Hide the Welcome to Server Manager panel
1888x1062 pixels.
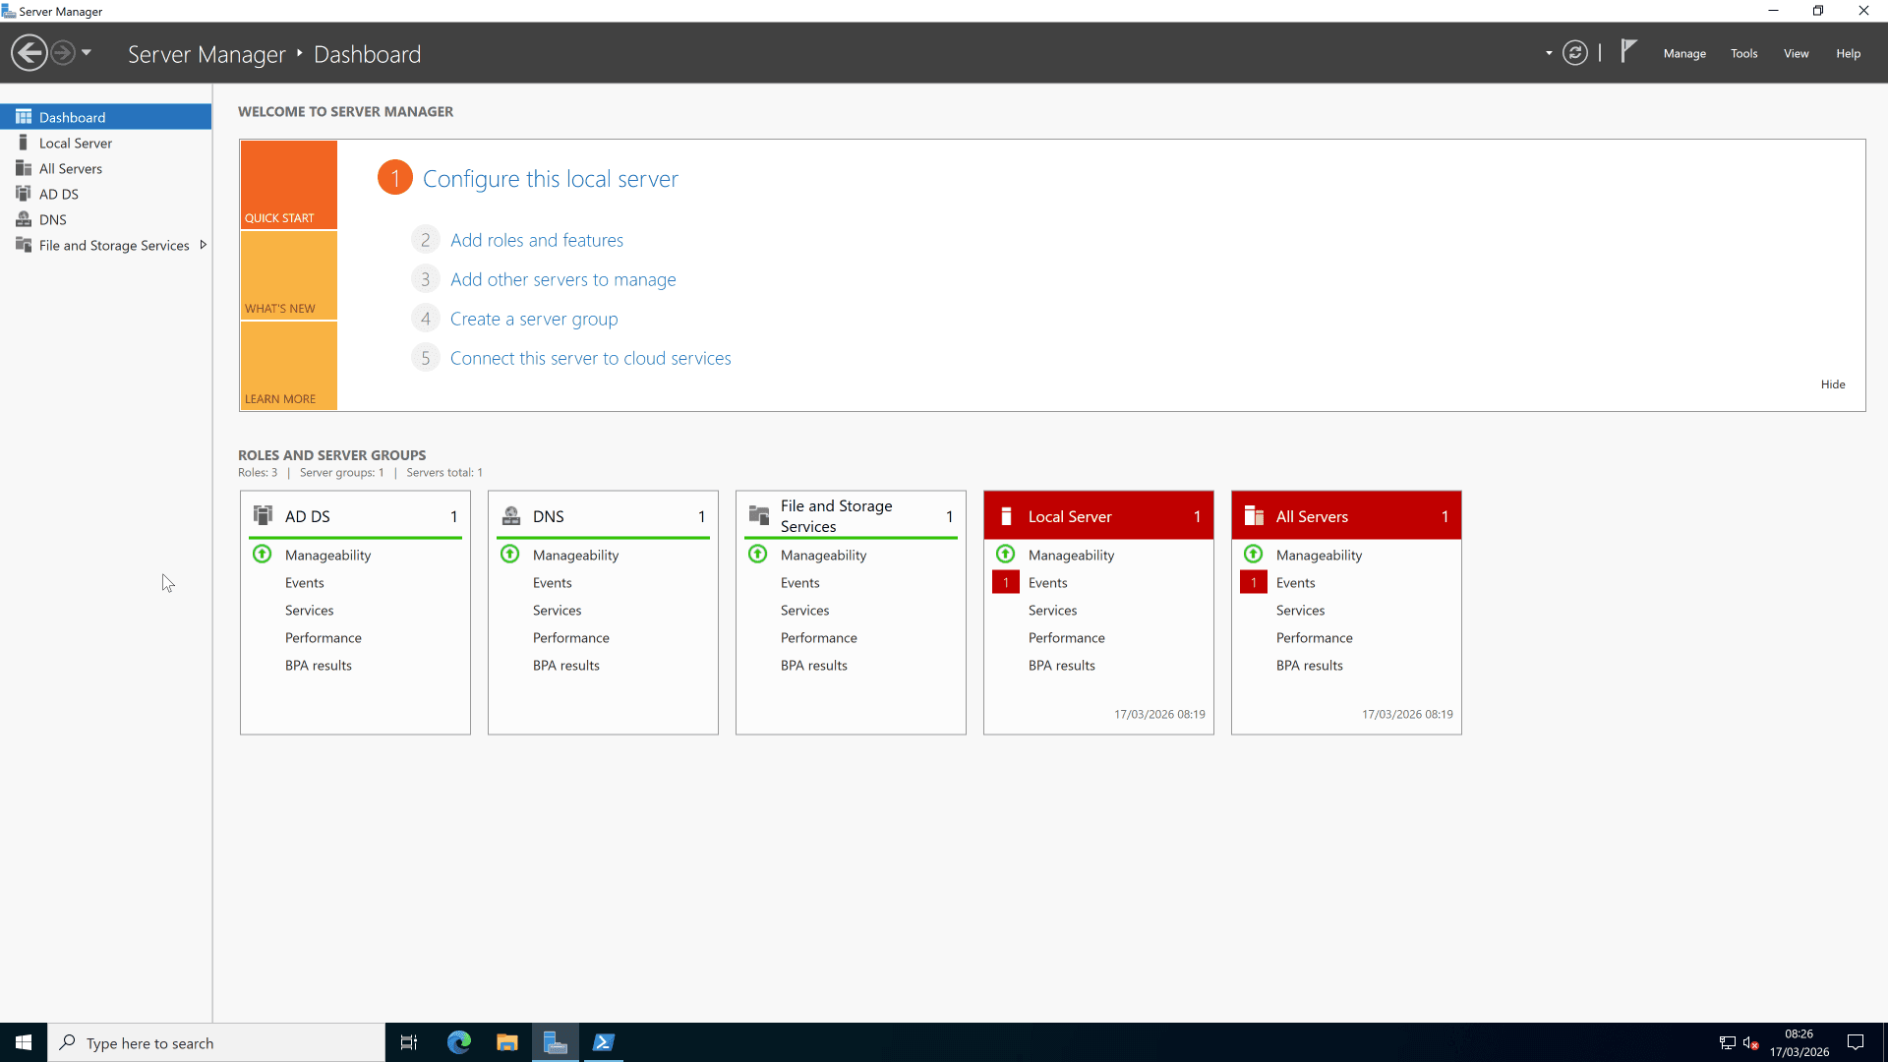tap(1833, 383)
